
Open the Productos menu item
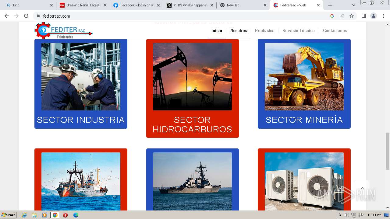pos(264,30)
